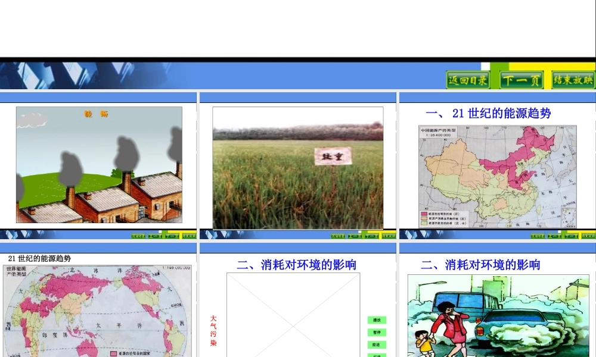Click small 返回目录 button under rice field slide

338,236
